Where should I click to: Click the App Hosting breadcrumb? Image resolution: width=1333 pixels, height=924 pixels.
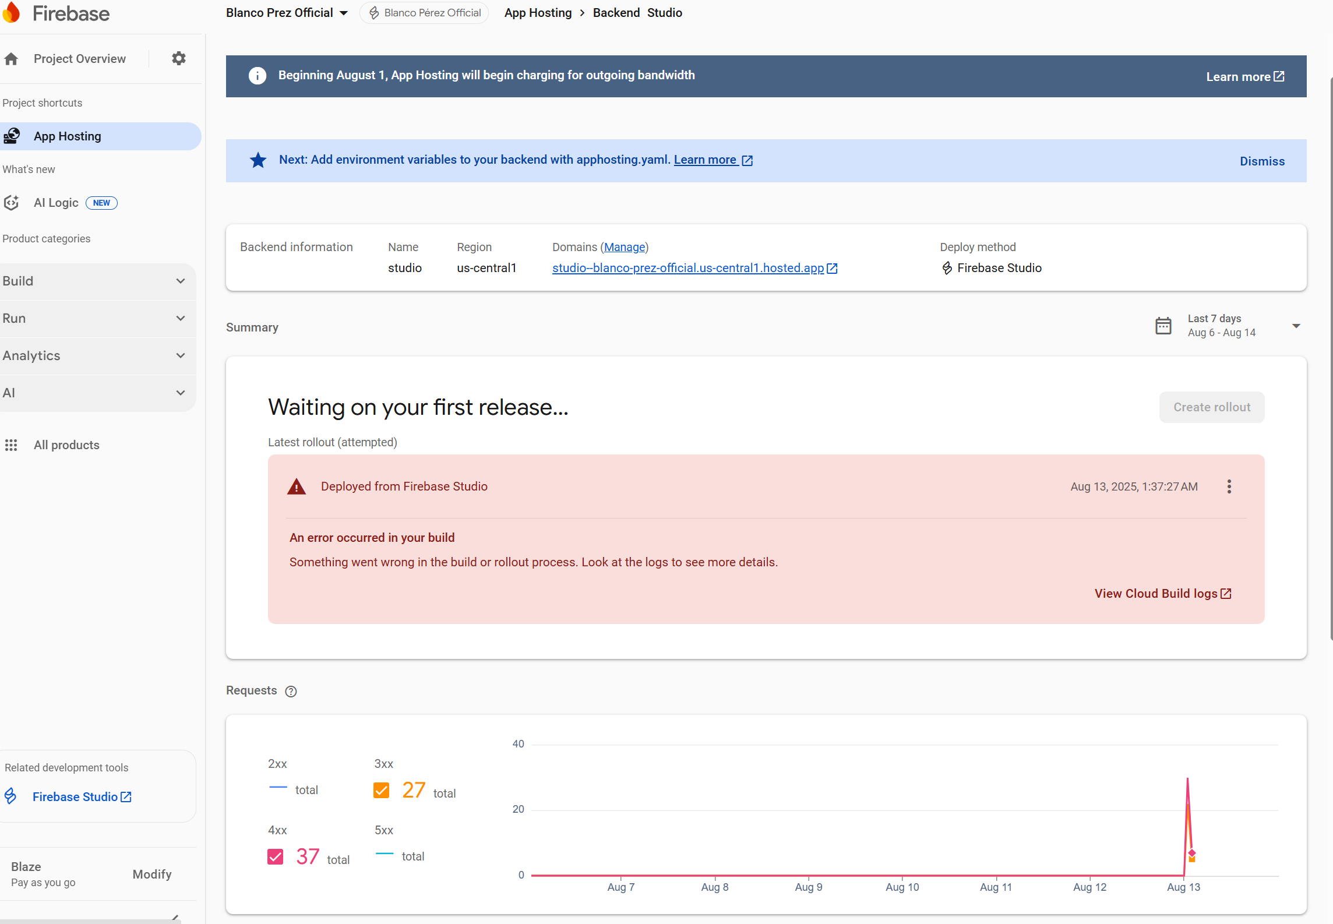tap(538, 13)
